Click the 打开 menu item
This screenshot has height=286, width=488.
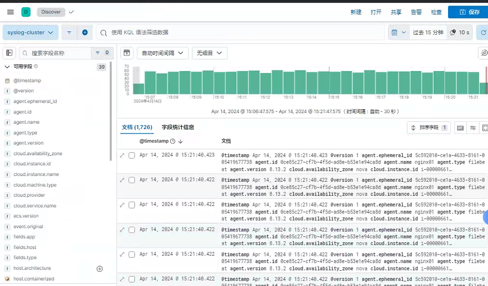376,12
